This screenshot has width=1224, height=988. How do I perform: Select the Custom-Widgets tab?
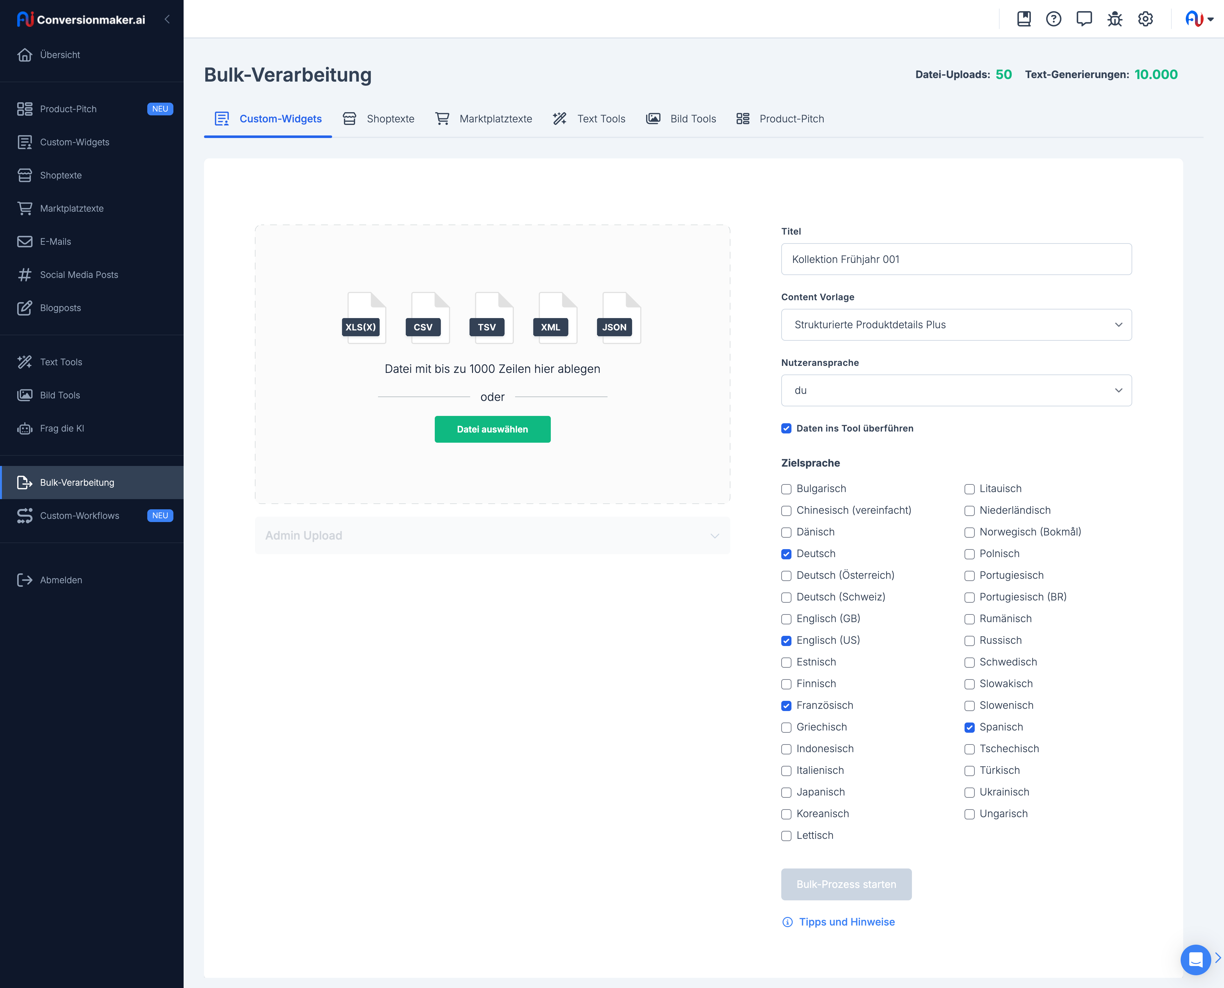(268, 118)
